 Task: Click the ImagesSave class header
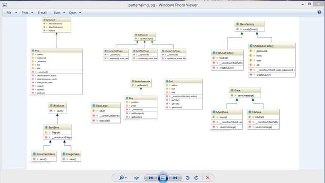(71, 154)
